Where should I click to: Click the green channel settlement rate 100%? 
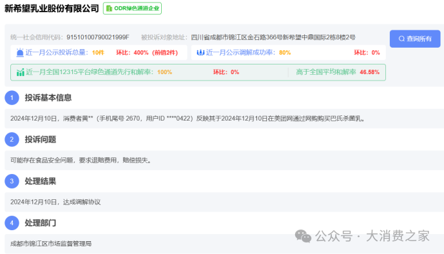click(164, 72)
